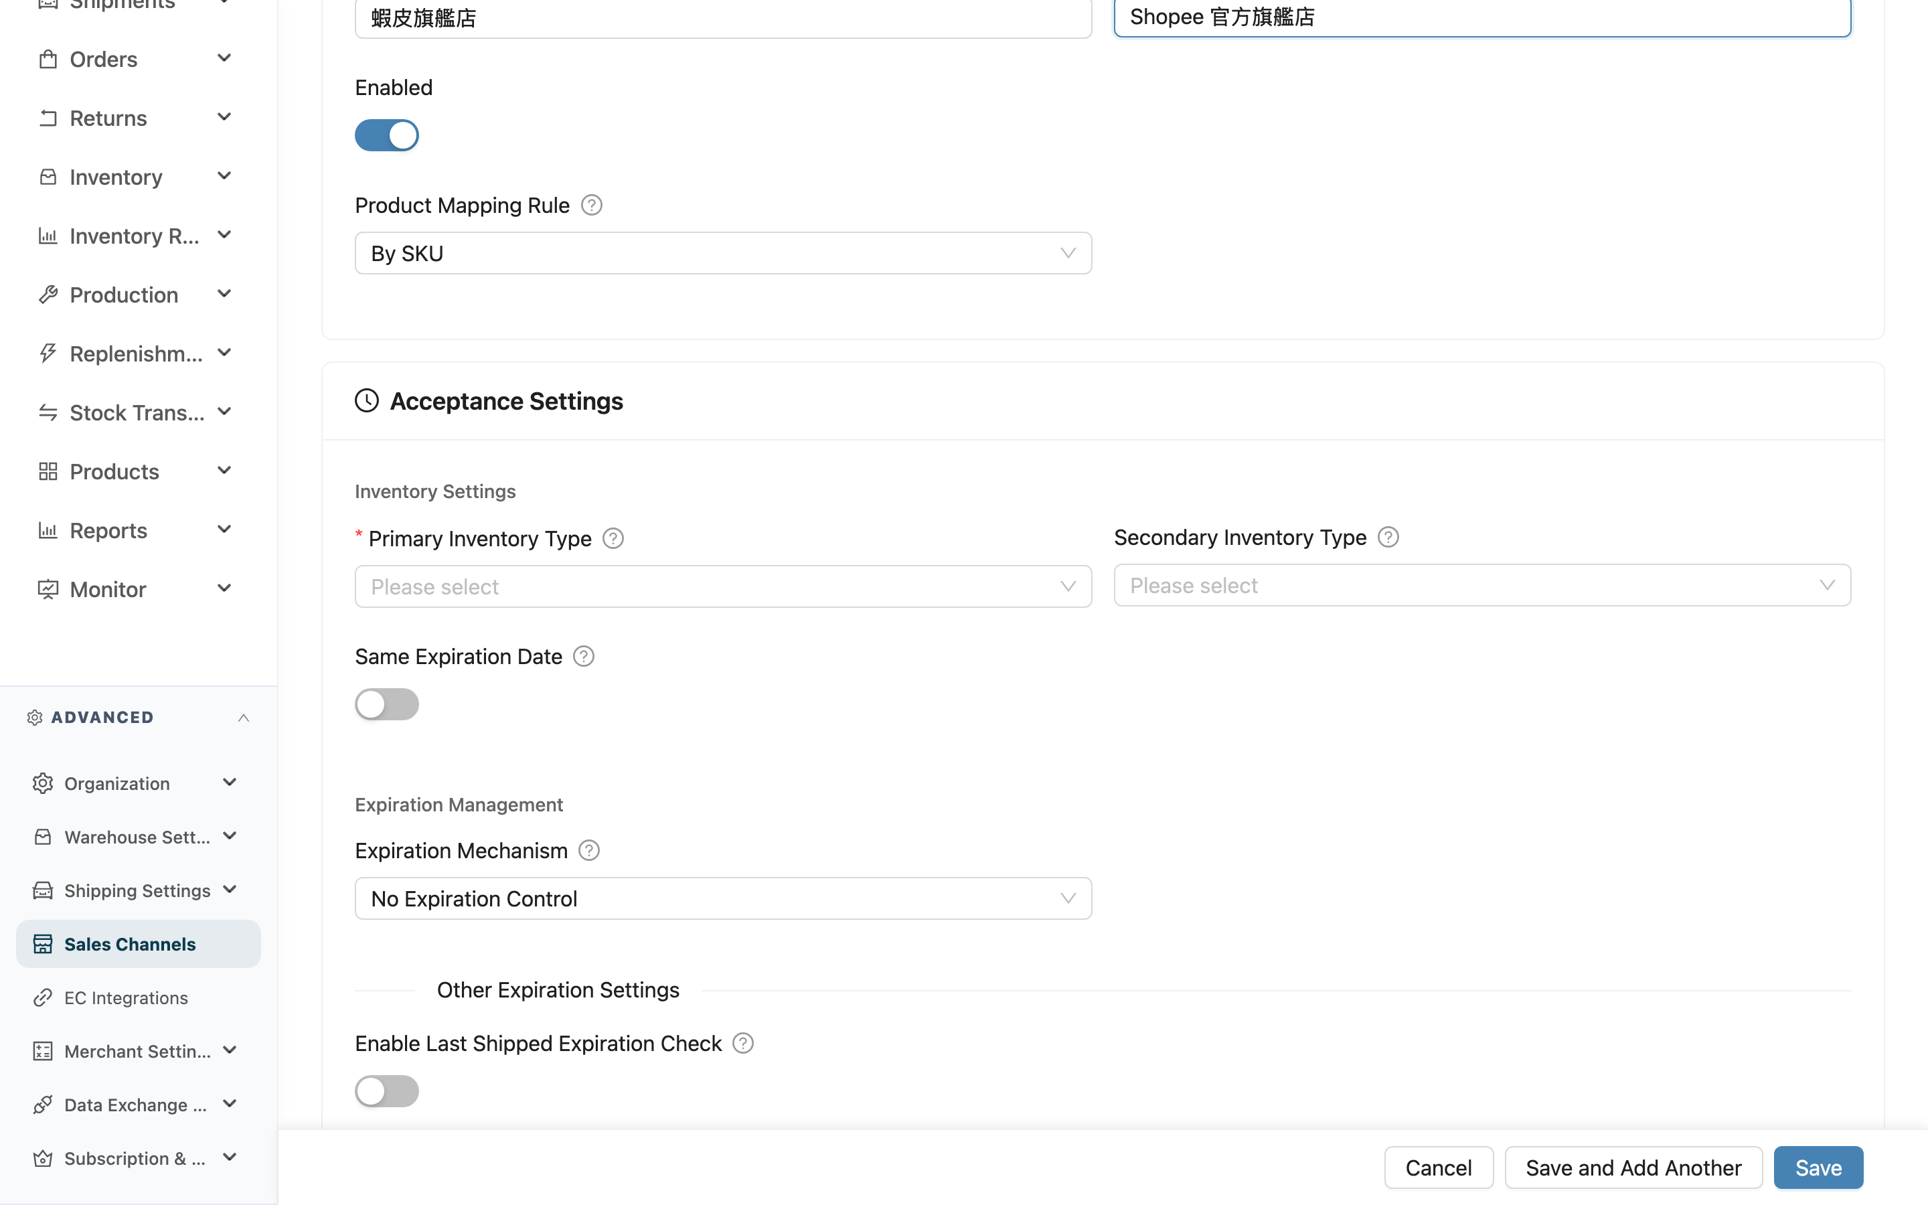Toggle Enable Last Shipped Expiration Check switch
Screen dimensions: 1928x1205
click(x=387, y=1091)
